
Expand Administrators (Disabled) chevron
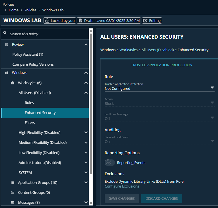pyautogui.click(x=86, y=163)
